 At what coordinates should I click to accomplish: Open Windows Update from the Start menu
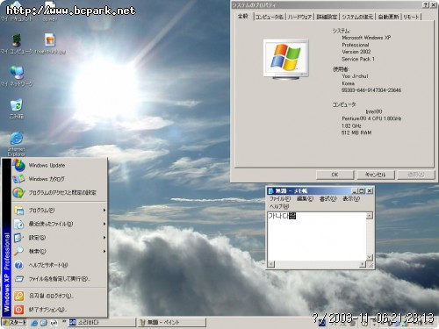[x=60, y=166]
